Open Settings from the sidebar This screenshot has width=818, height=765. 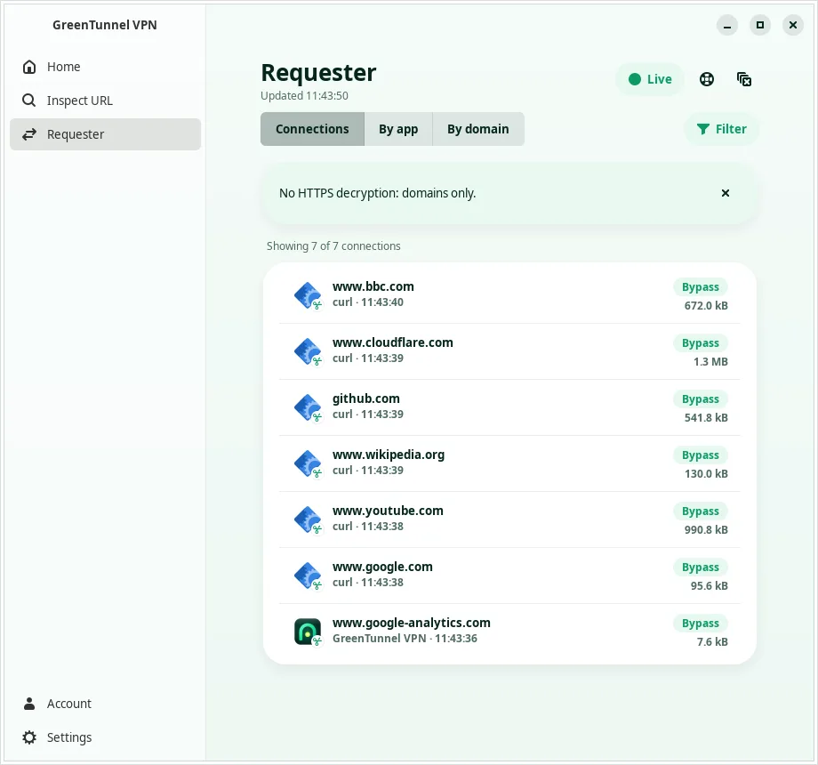(x=105, y=737)
